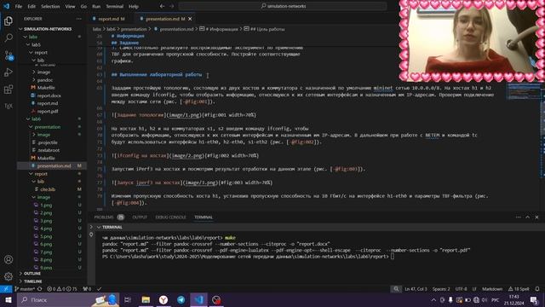Open report.docx in lab5 report
The image size is (545, 307).
49,96
